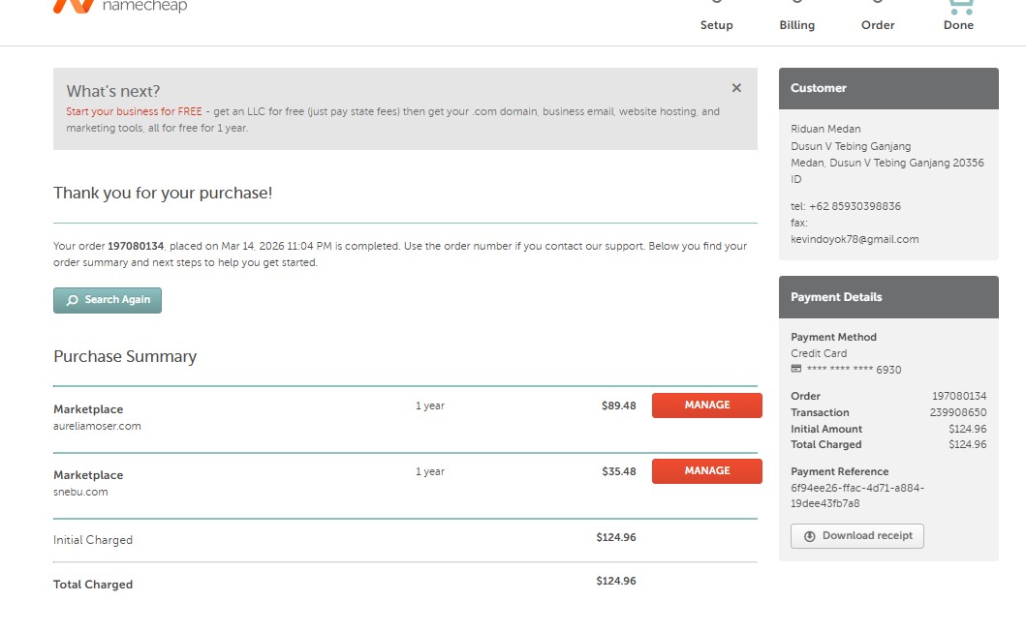Go to the Billing checkout step
This screenshot has width=1026, height=631.
point(796,25)
